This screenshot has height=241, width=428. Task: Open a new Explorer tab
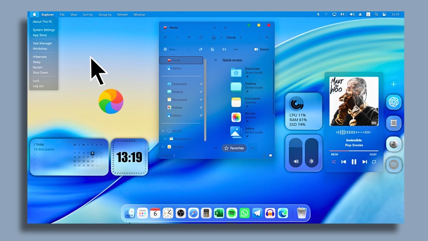point(225,27)
